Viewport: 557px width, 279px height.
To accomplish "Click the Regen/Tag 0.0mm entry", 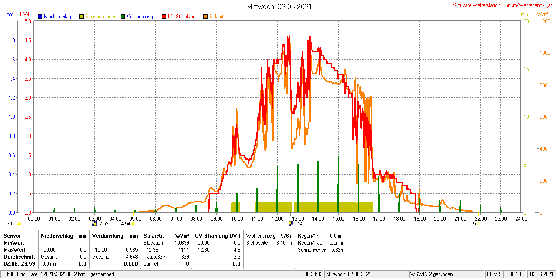I will tap(321, 242).
